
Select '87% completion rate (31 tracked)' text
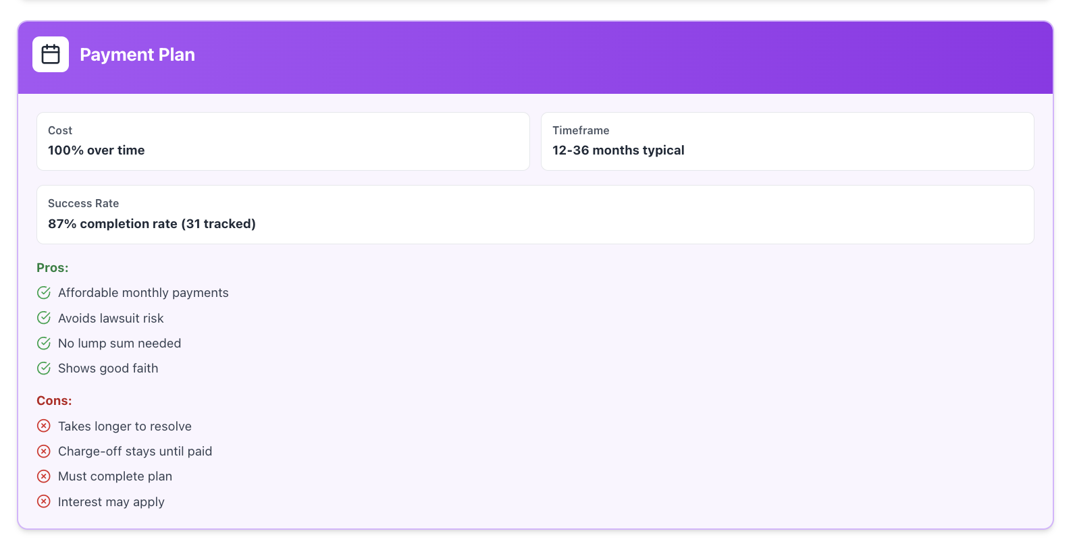coord(152,224)
